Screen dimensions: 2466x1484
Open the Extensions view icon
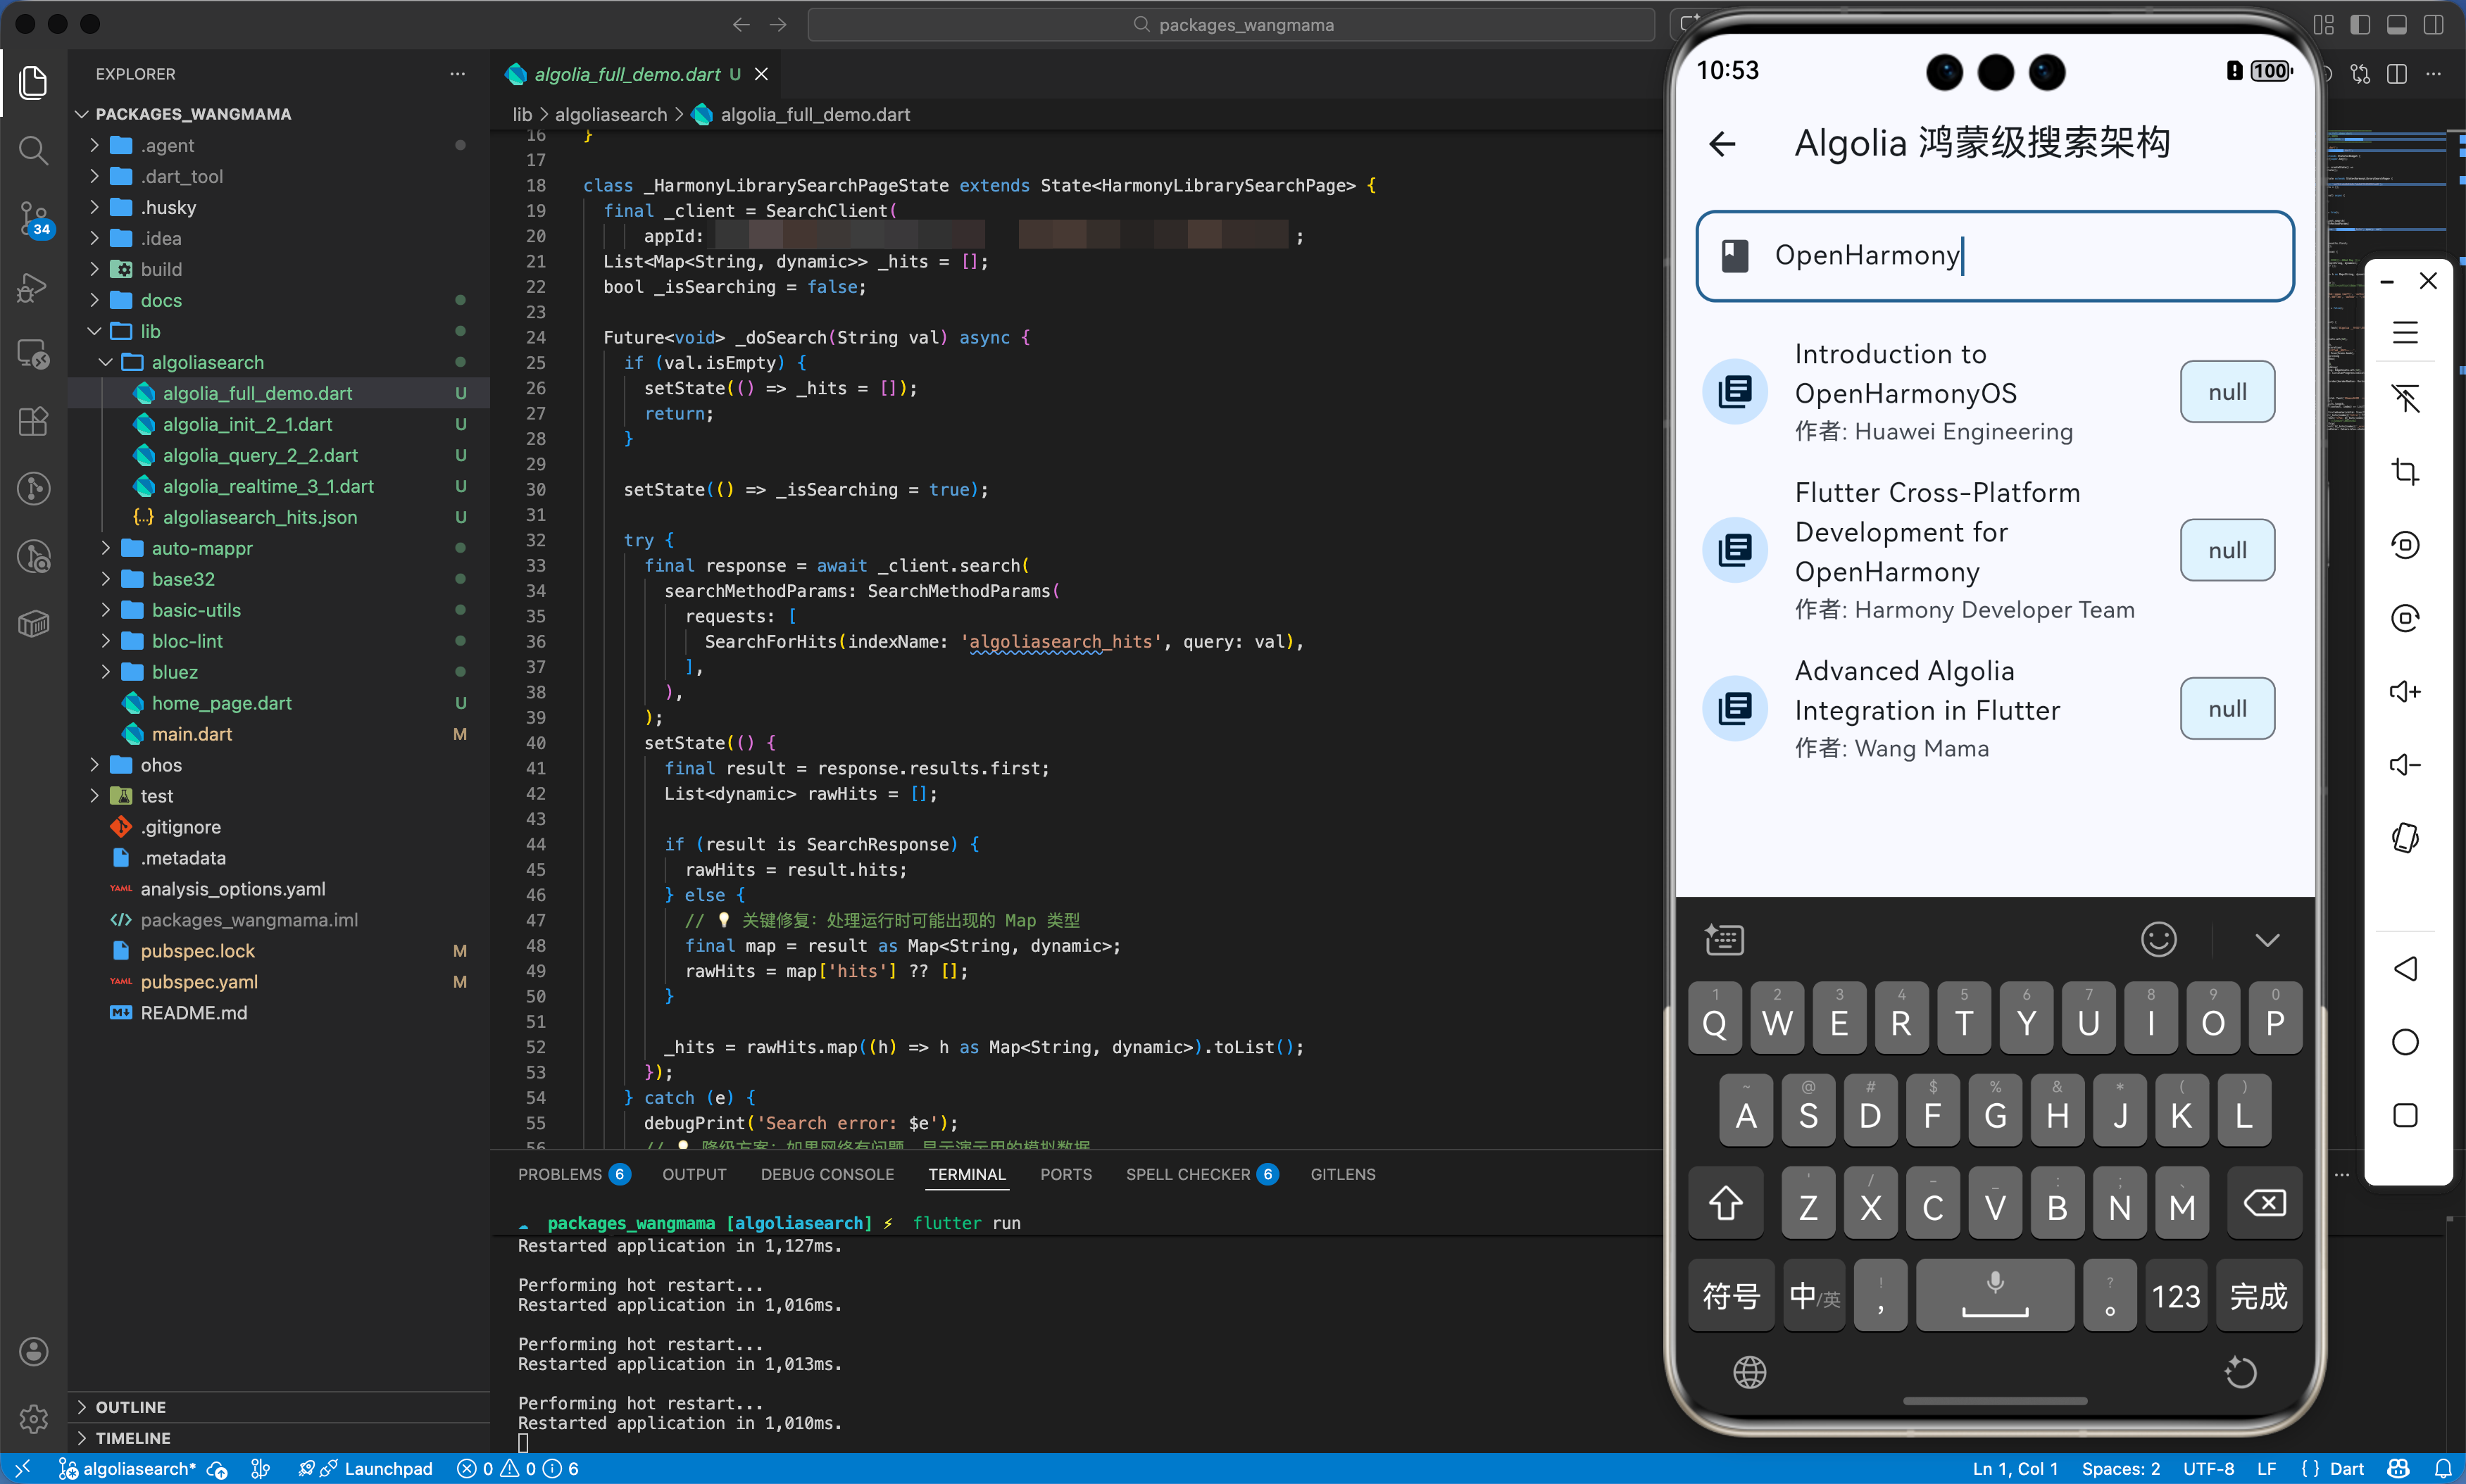(33, 421)
